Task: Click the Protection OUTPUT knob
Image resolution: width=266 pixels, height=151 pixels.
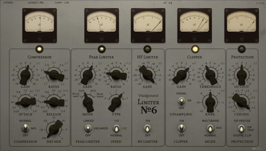Action: coord(242,75)
